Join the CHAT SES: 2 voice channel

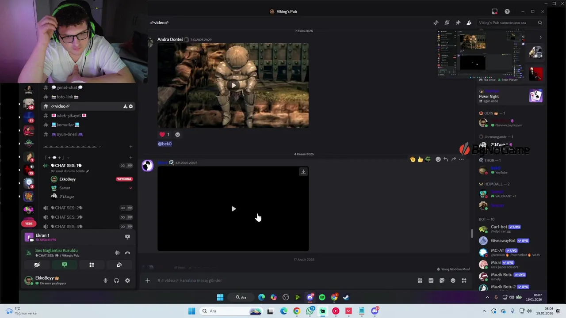pyautogui.click(x=88, y=208)
